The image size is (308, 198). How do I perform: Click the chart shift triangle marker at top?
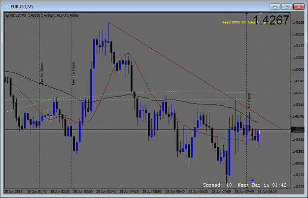point(261,13)
